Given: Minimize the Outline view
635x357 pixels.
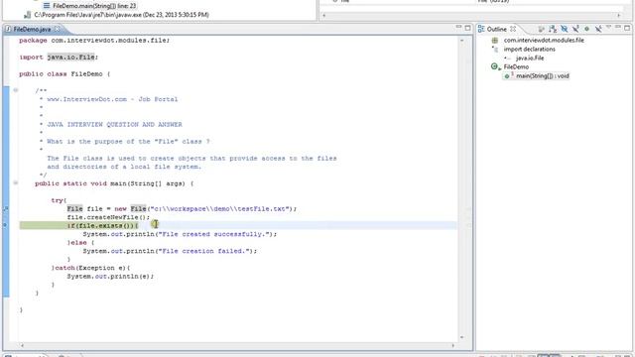Looking at the screenshot, I should tap(617, 27).
